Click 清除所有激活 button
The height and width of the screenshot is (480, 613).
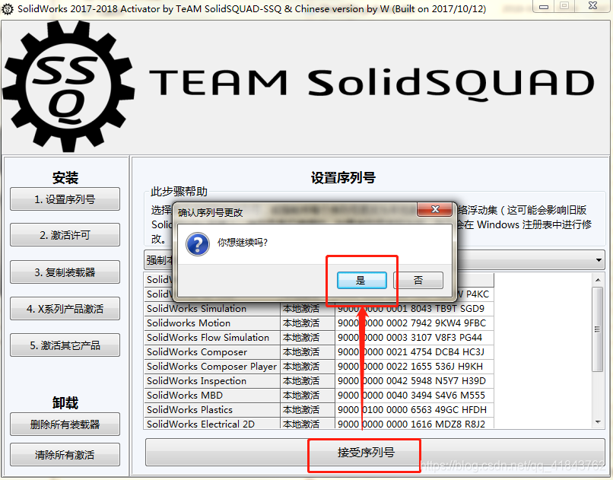click(x=65, y=455)
